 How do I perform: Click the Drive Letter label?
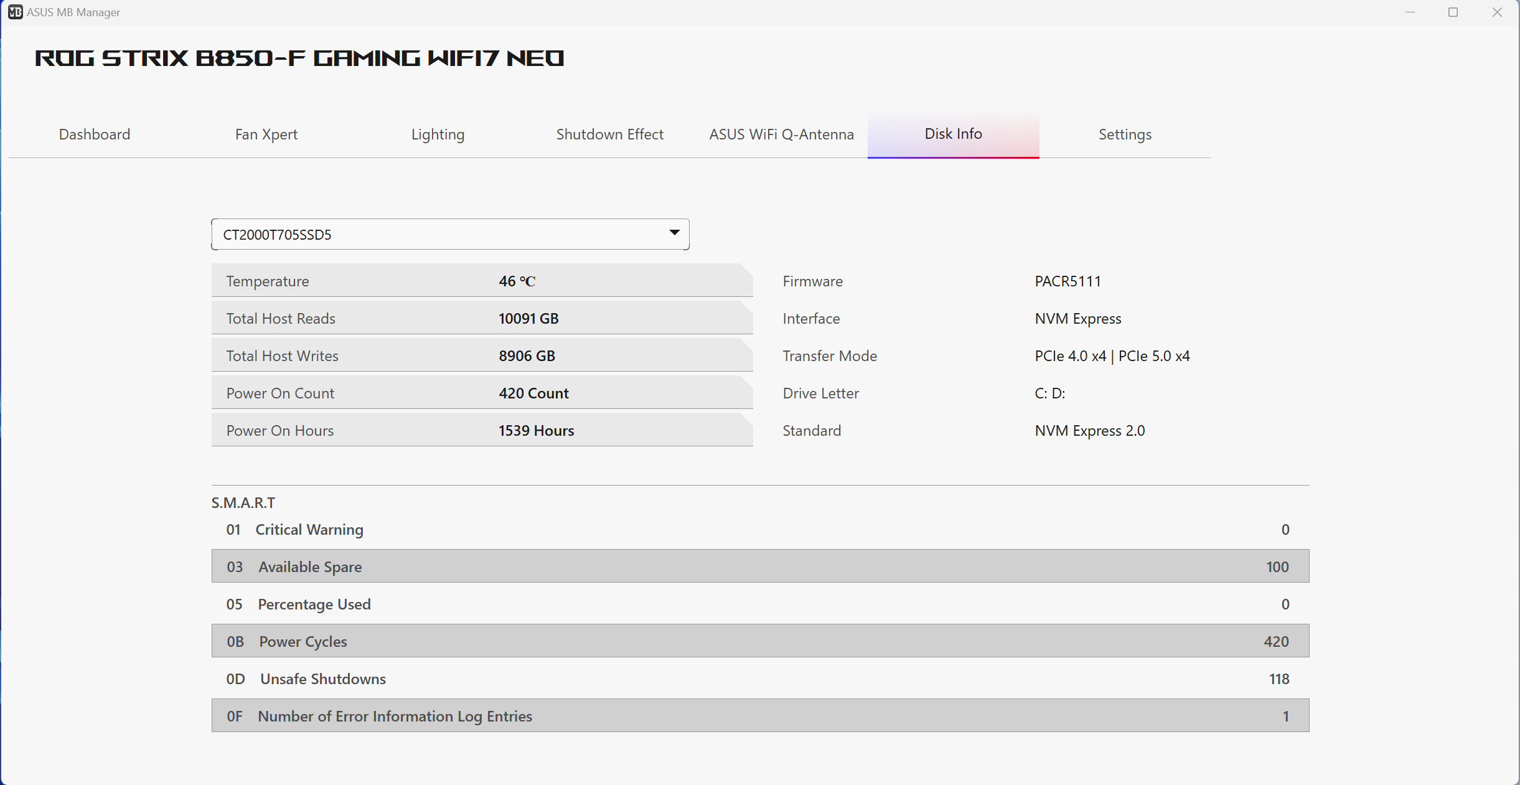[821, 393]
